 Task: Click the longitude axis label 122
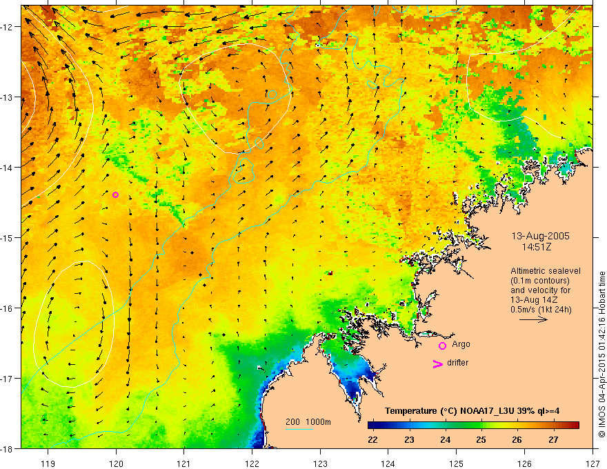pyautogui.click(x=252, y=463)
